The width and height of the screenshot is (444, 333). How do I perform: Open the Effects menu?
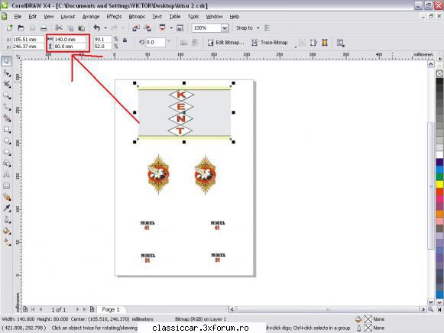(x=114, y=17)
